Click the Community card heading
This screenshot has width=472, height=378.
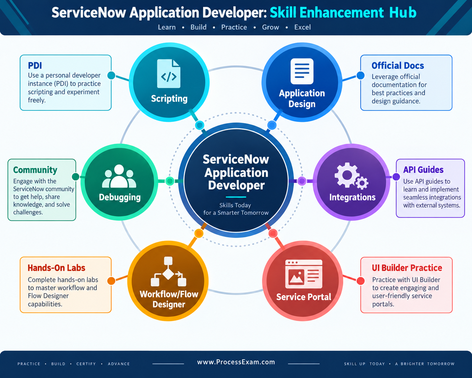[35, 170]
